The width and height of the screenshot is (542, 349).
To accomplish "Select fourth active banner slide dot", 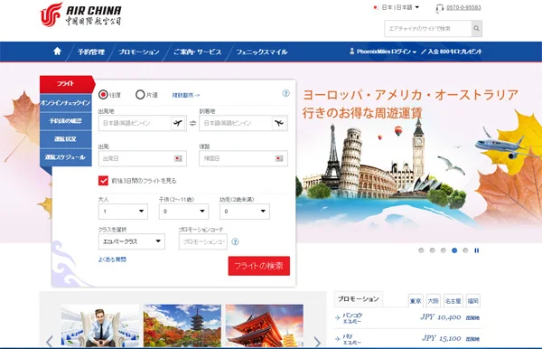I will point(454,250).
